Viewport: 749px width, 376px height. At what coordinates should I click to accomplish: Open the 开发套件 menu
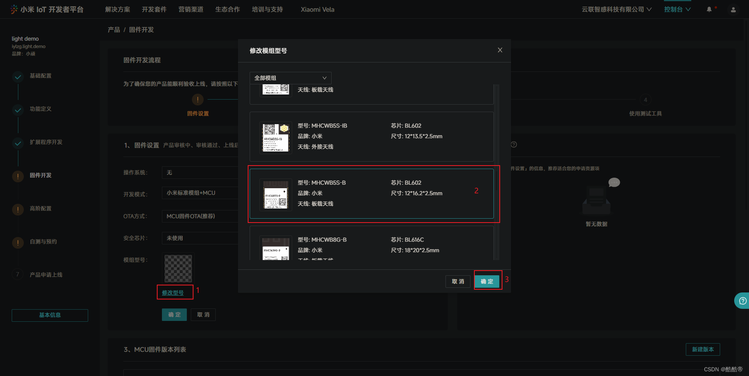coord(154,9)
